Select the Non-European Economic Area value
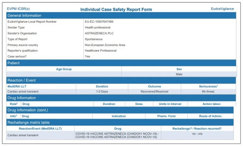 [x=105, y=45]
